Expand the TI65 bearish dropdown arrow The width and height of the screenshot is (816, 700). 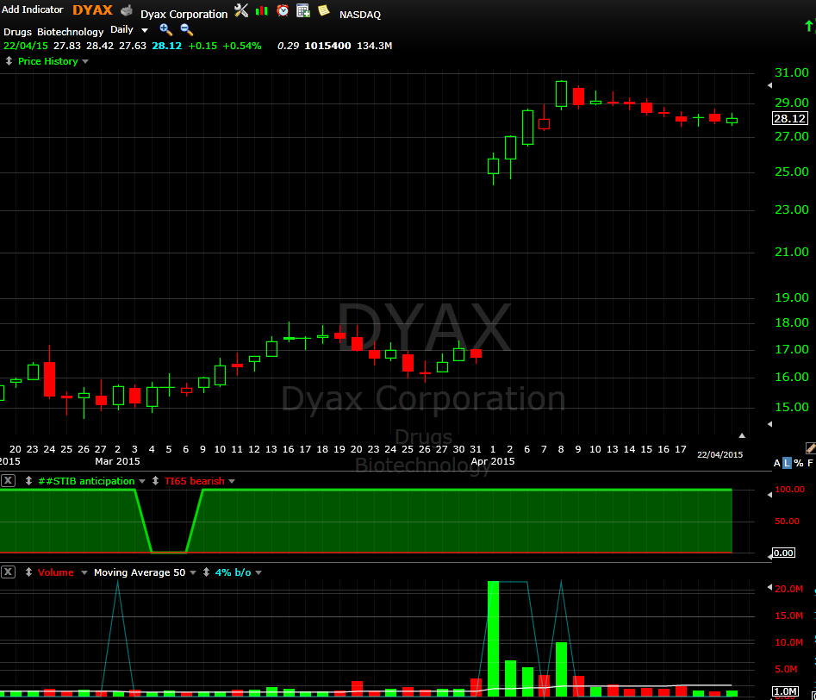(x=232, y=481)
